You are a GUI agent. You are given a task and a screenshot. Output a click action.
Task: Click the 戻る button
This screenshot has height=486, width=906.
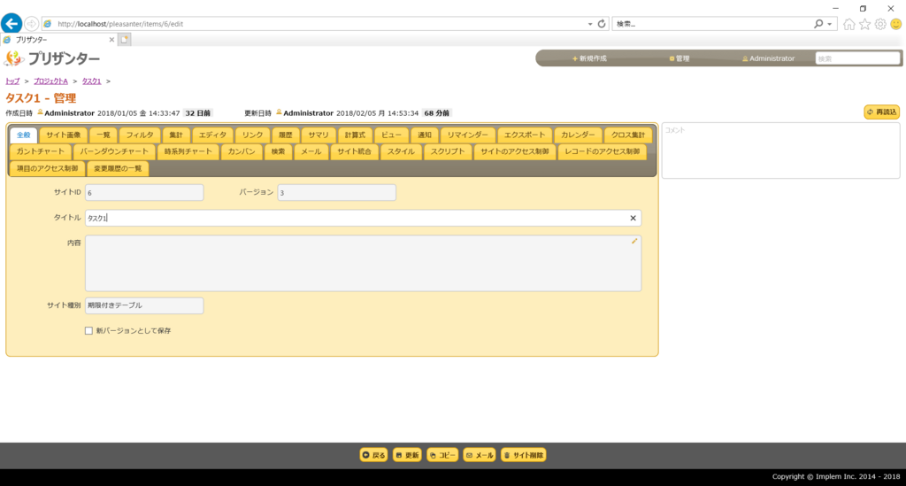pos(374,455)
